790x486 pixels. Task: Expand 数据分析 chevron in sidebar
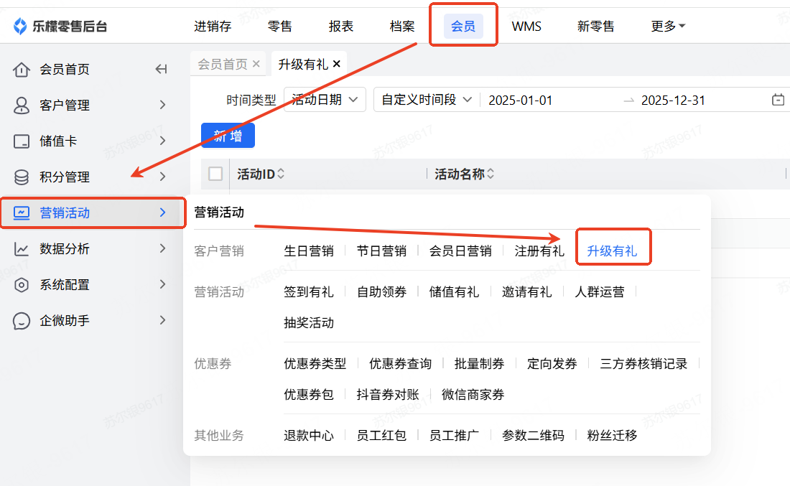click(162, 248)
